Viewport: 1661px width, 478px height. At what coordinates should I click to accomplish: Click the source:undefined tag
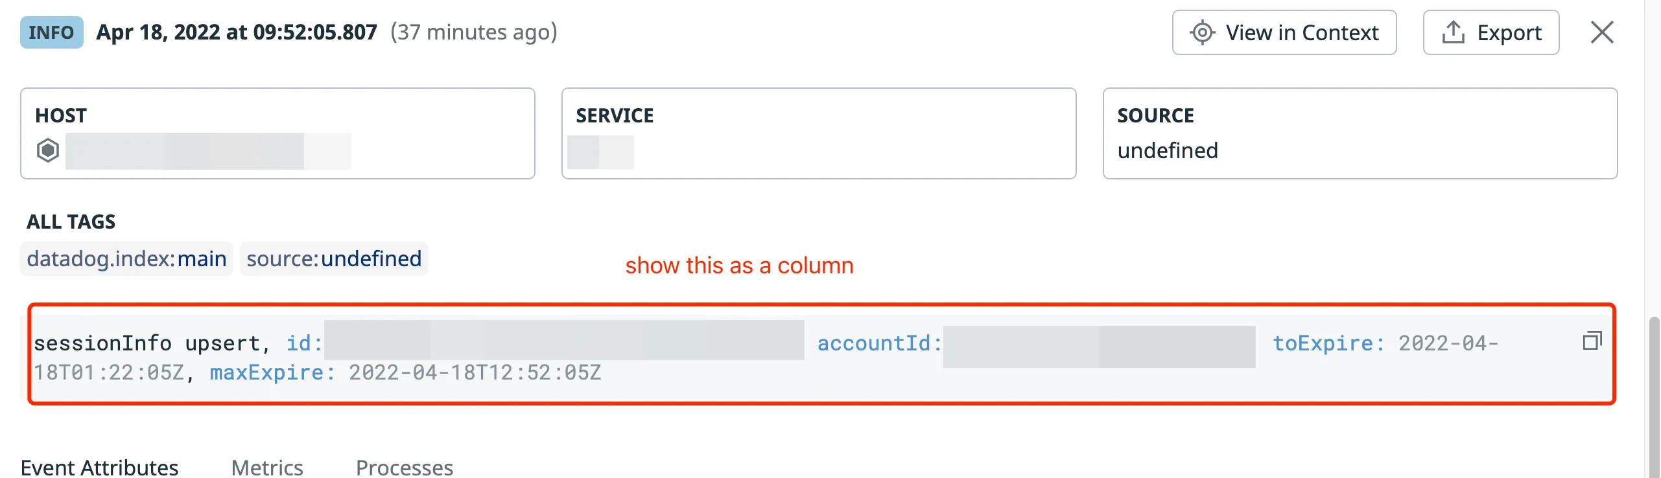click(x=334, y=258)
